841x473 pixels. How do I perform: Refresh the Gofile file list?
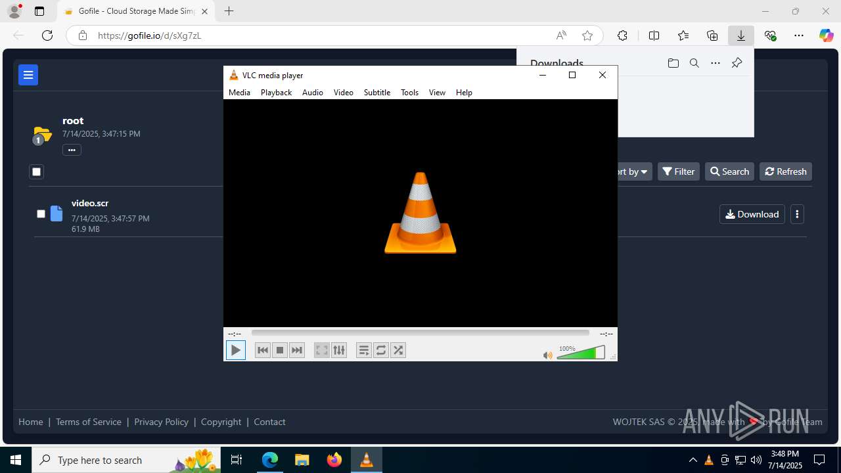[x=786, y=171]
